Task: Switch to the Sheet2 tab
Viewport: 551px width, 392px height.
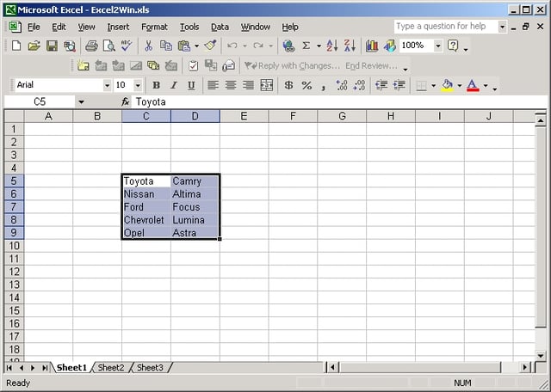Action: point(111,367)
